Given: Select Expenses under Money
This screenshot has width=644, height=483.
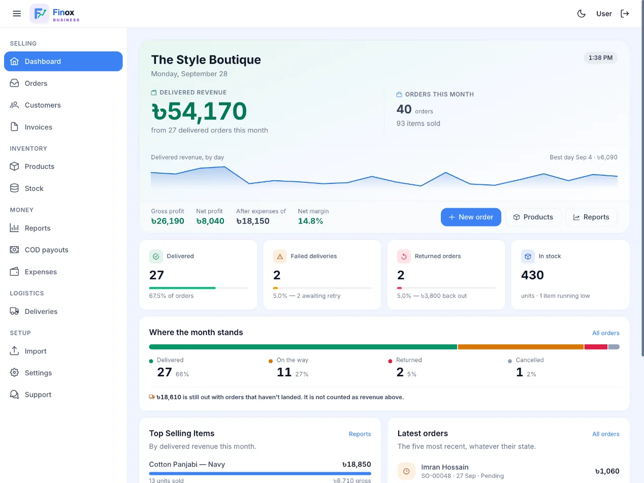Looking at the screenshot, I should pos(63,272).
